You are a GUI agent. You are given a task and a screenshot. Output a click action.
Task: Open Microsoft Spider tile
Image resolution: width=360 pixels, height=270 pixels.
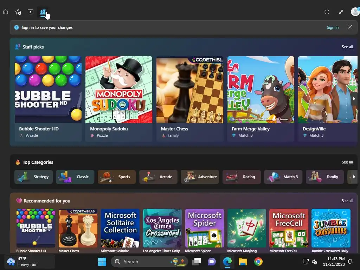click(204, 230)
